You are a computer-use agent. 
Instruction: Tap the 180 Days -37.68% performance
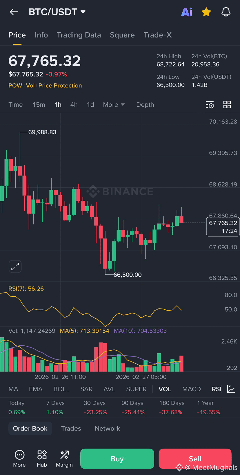pos(172,408)
